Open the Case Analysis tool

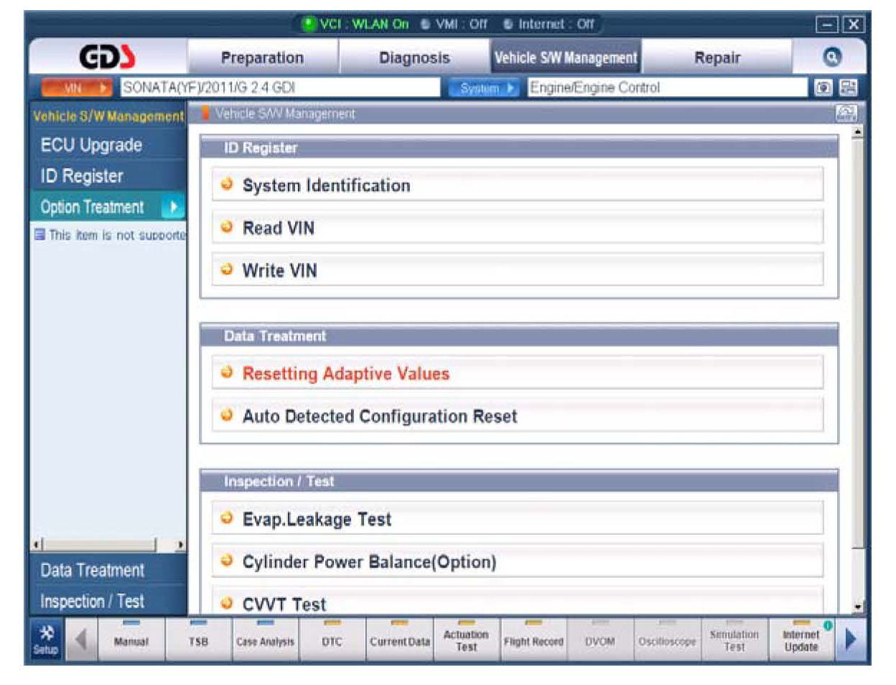click(x=265, y=639)
